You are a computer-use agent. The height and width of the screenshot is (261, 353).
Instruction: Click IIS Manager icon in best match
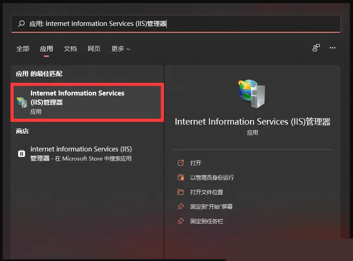tap(21, 102)
